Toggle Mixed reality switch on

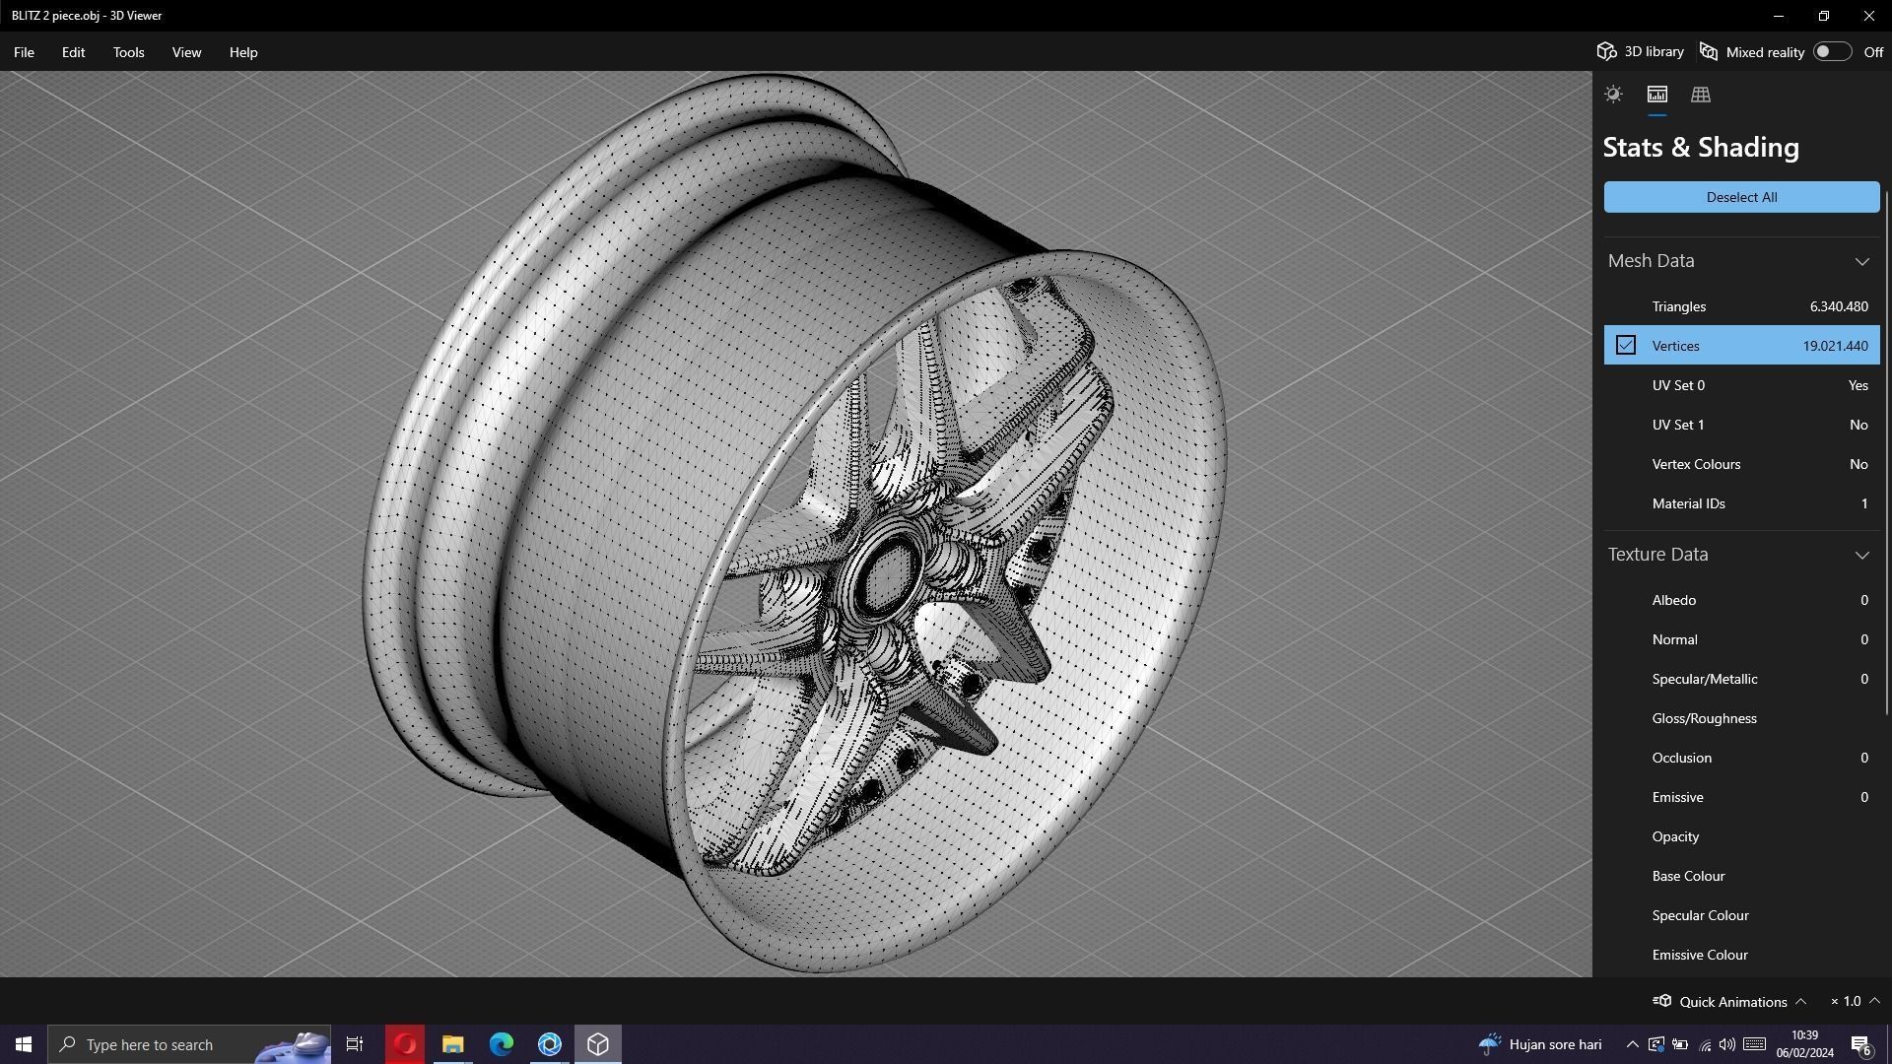[1832, 52]
